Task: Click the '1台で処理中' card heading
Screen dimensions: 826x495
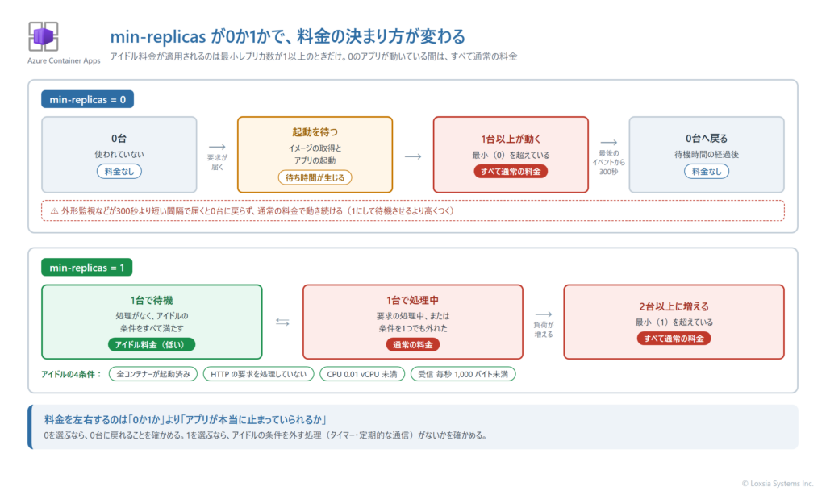Action: click(x=413, y=300)
